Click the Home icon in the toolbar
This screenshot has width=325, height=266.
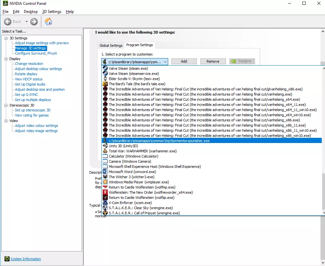click(48, 22)
